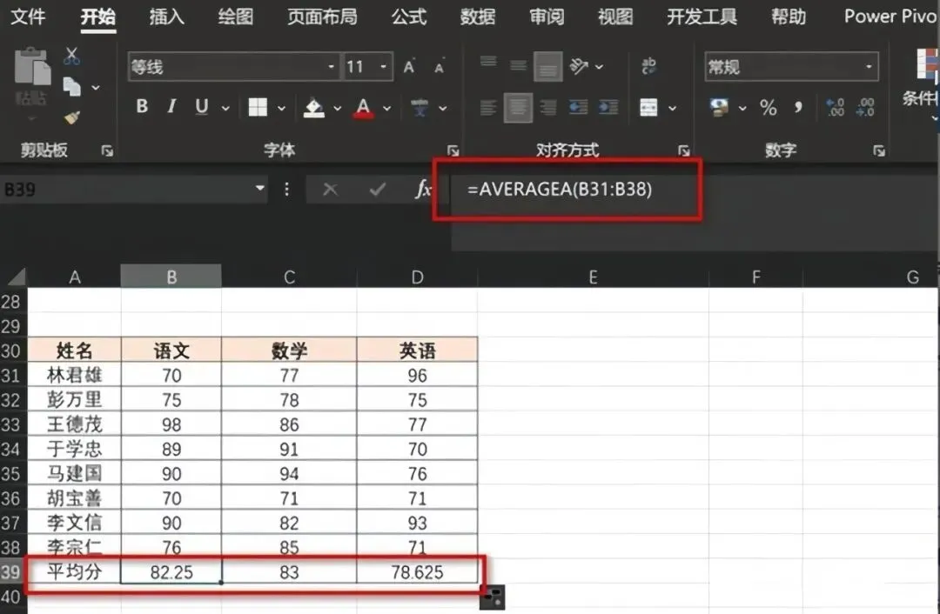
Task: Open 对齐方式 group dialog launcher
Action: 683,151
